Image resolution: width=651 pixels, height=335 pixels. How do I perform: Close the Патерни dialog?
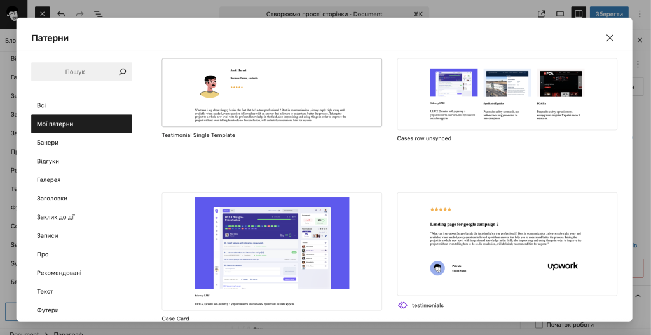[x=610, y=38]
